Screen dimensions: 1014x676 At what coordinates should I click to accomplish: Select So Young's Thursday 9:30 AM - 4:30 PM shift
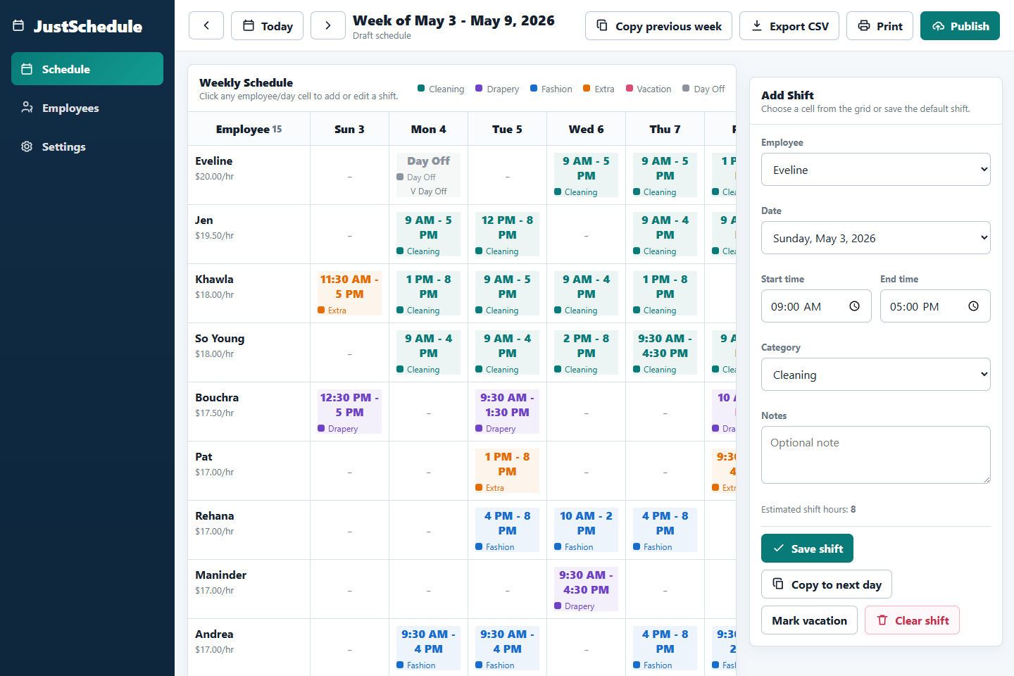point(665,353)
